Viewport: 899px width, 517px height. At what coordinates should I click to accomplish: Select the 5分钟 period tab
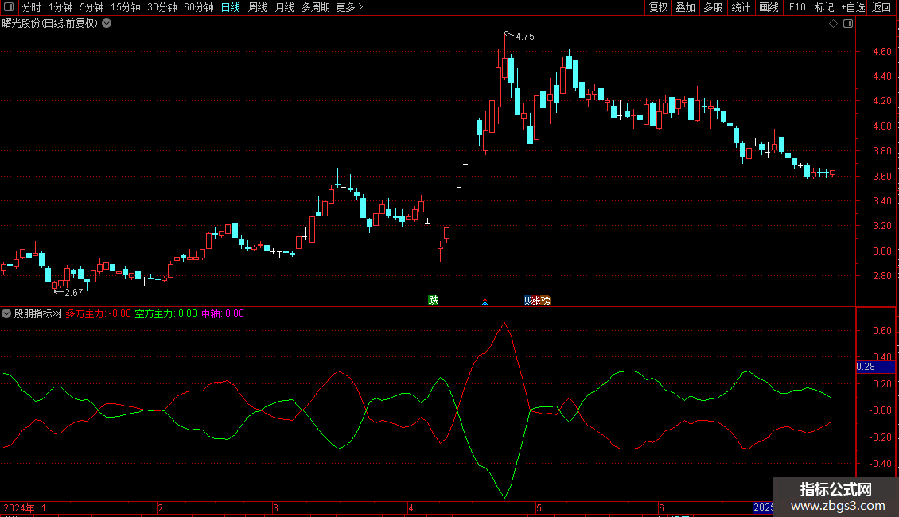91,7
